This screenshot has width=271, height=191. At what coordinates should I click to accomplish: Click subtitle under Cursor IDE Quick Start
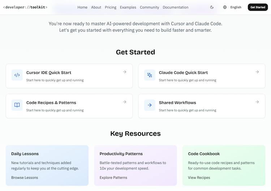55,80
